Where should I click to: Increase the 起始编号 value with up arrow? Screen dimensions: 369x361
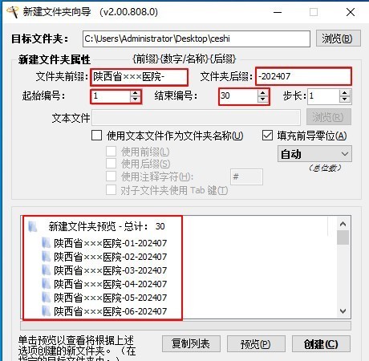(136, 93)
